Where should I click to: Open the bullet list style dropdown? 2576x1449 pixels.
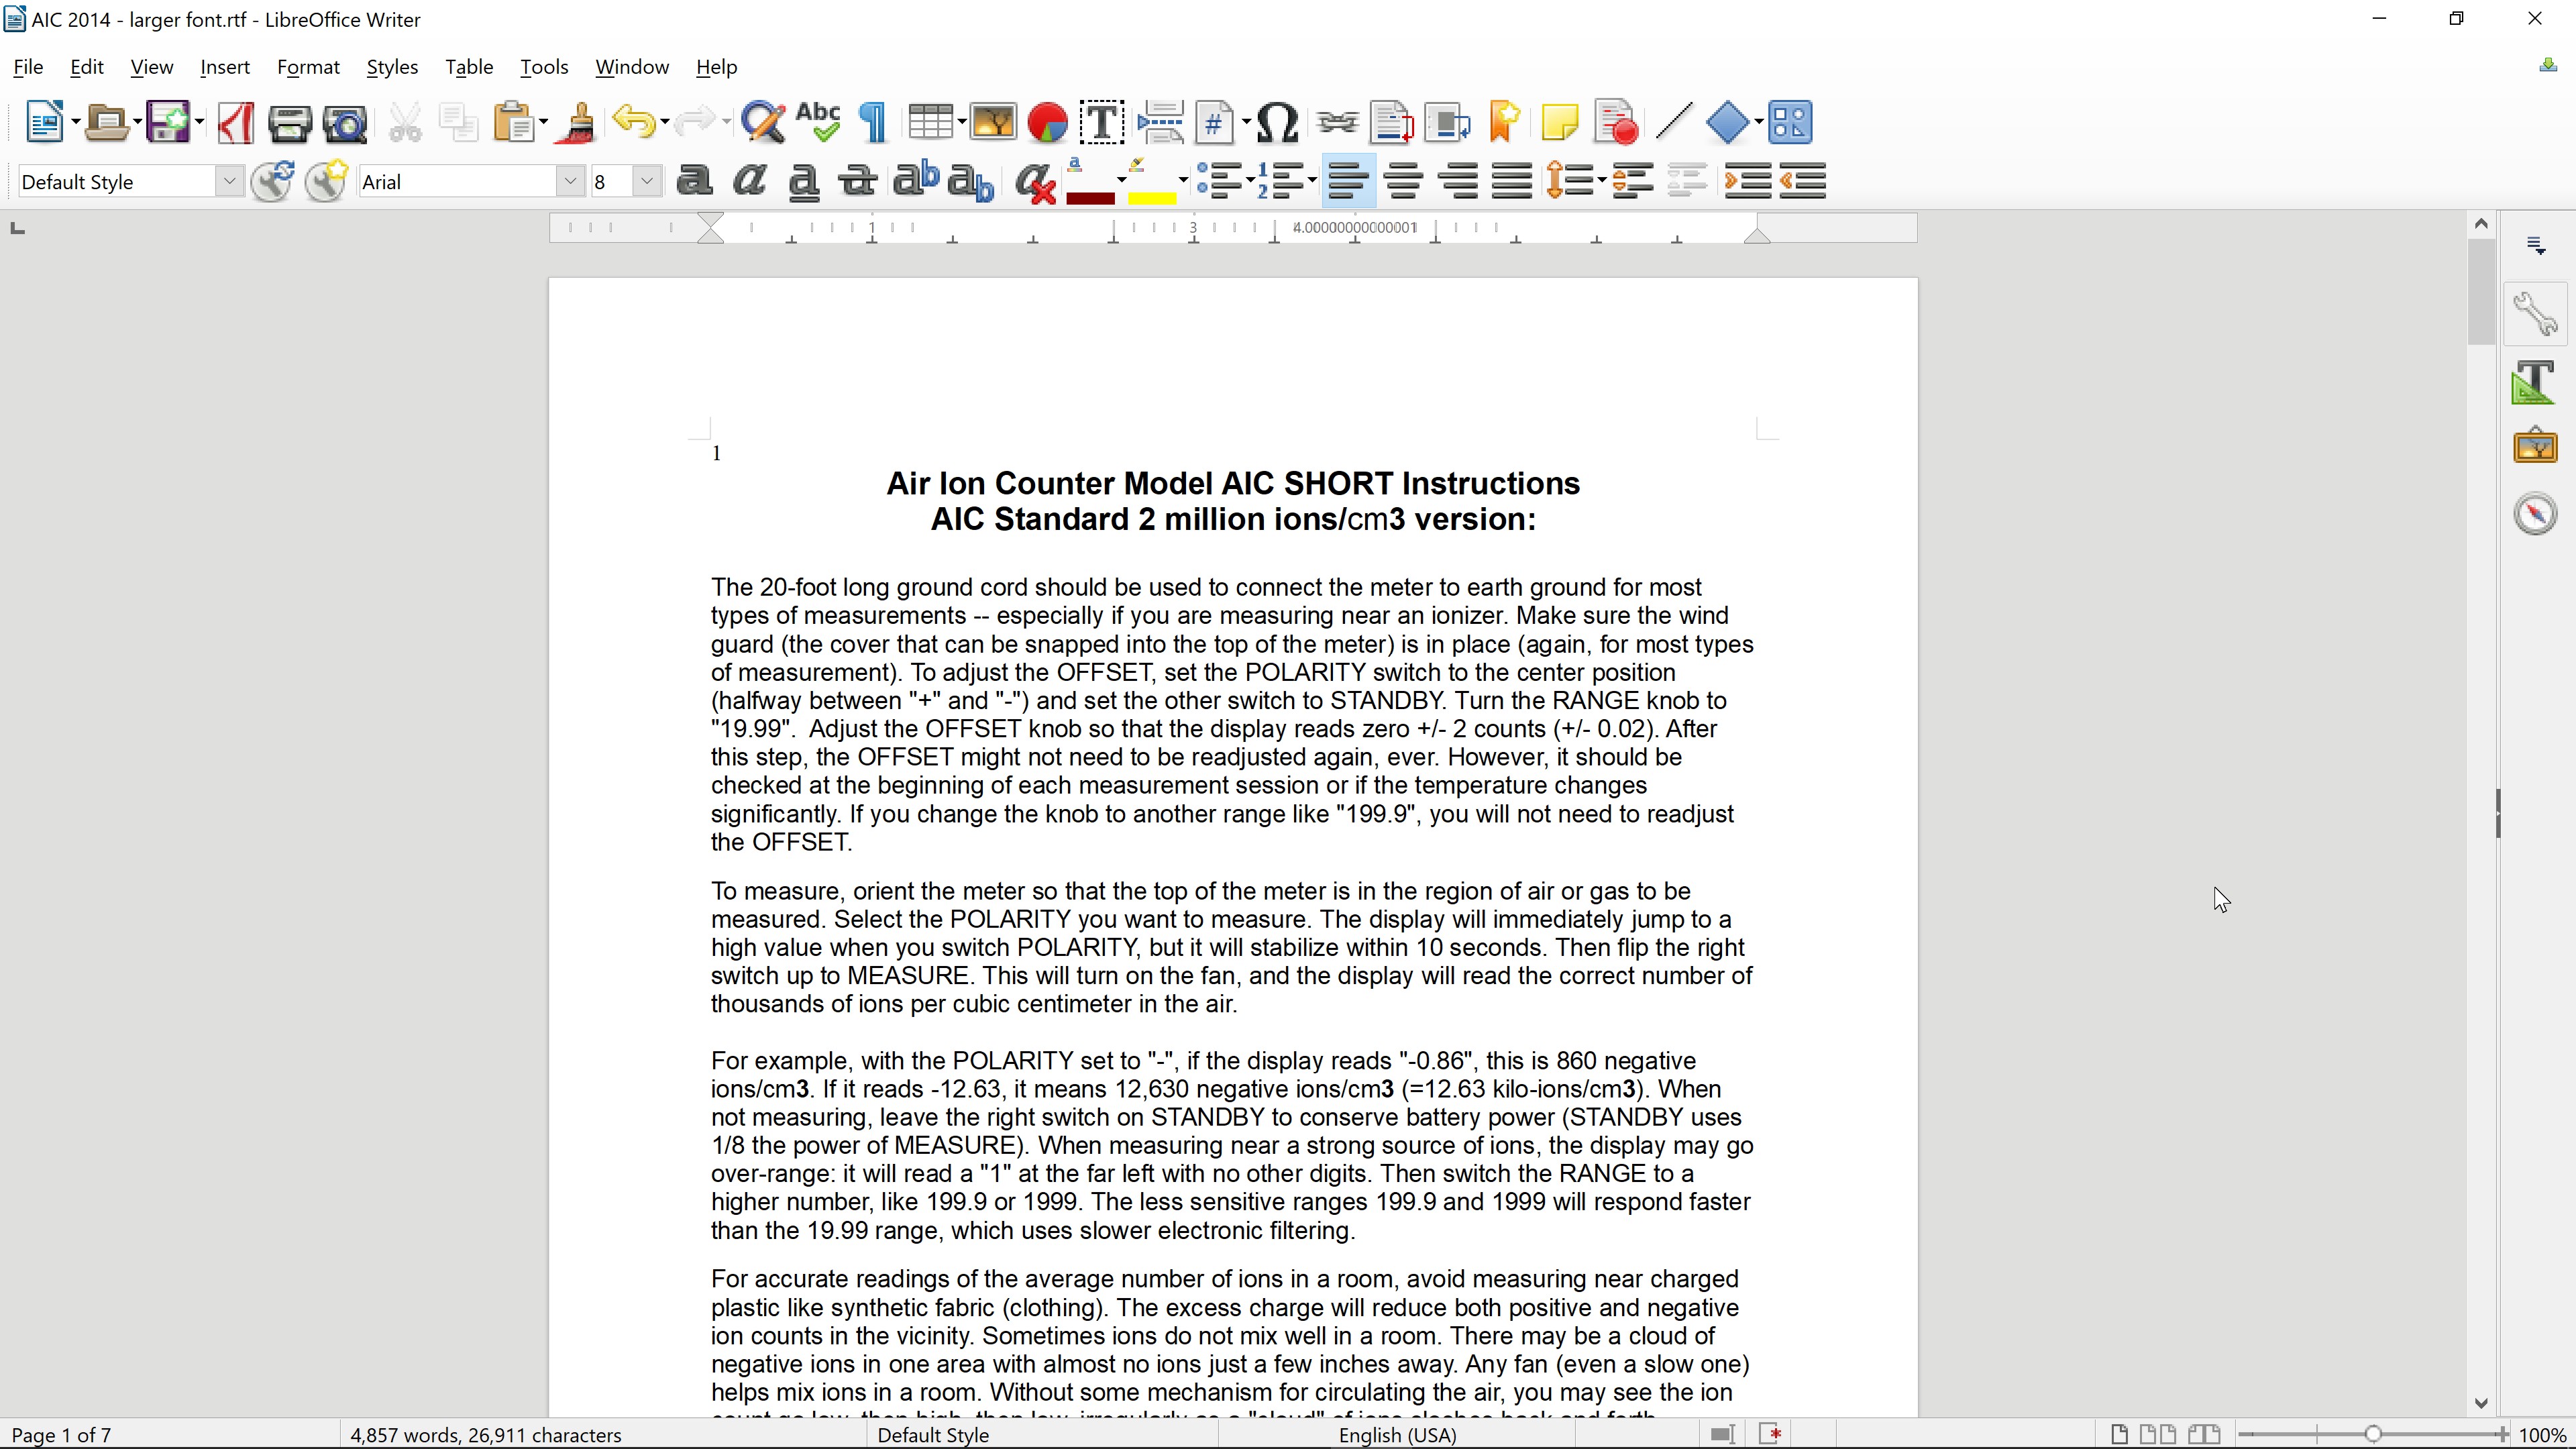click(x=1250, y=181)
